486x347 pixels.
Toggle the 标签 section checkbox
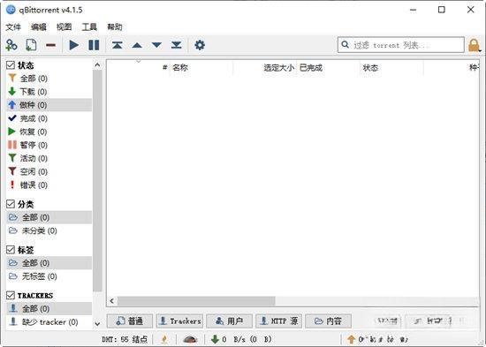(11, 250)
